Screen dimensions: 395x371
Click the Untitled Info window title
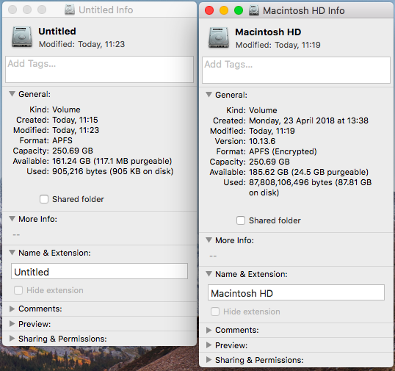[x=106, y=10]
